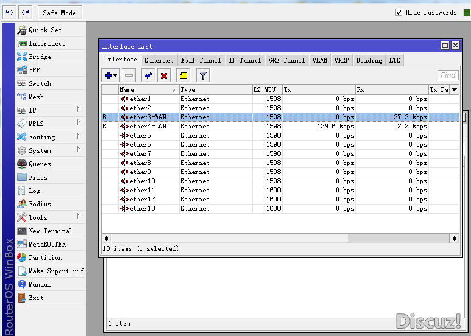Switch to the VLAN tab
Image resolution: width=471 pixels, height=336 pixels.
click(320, 60)
